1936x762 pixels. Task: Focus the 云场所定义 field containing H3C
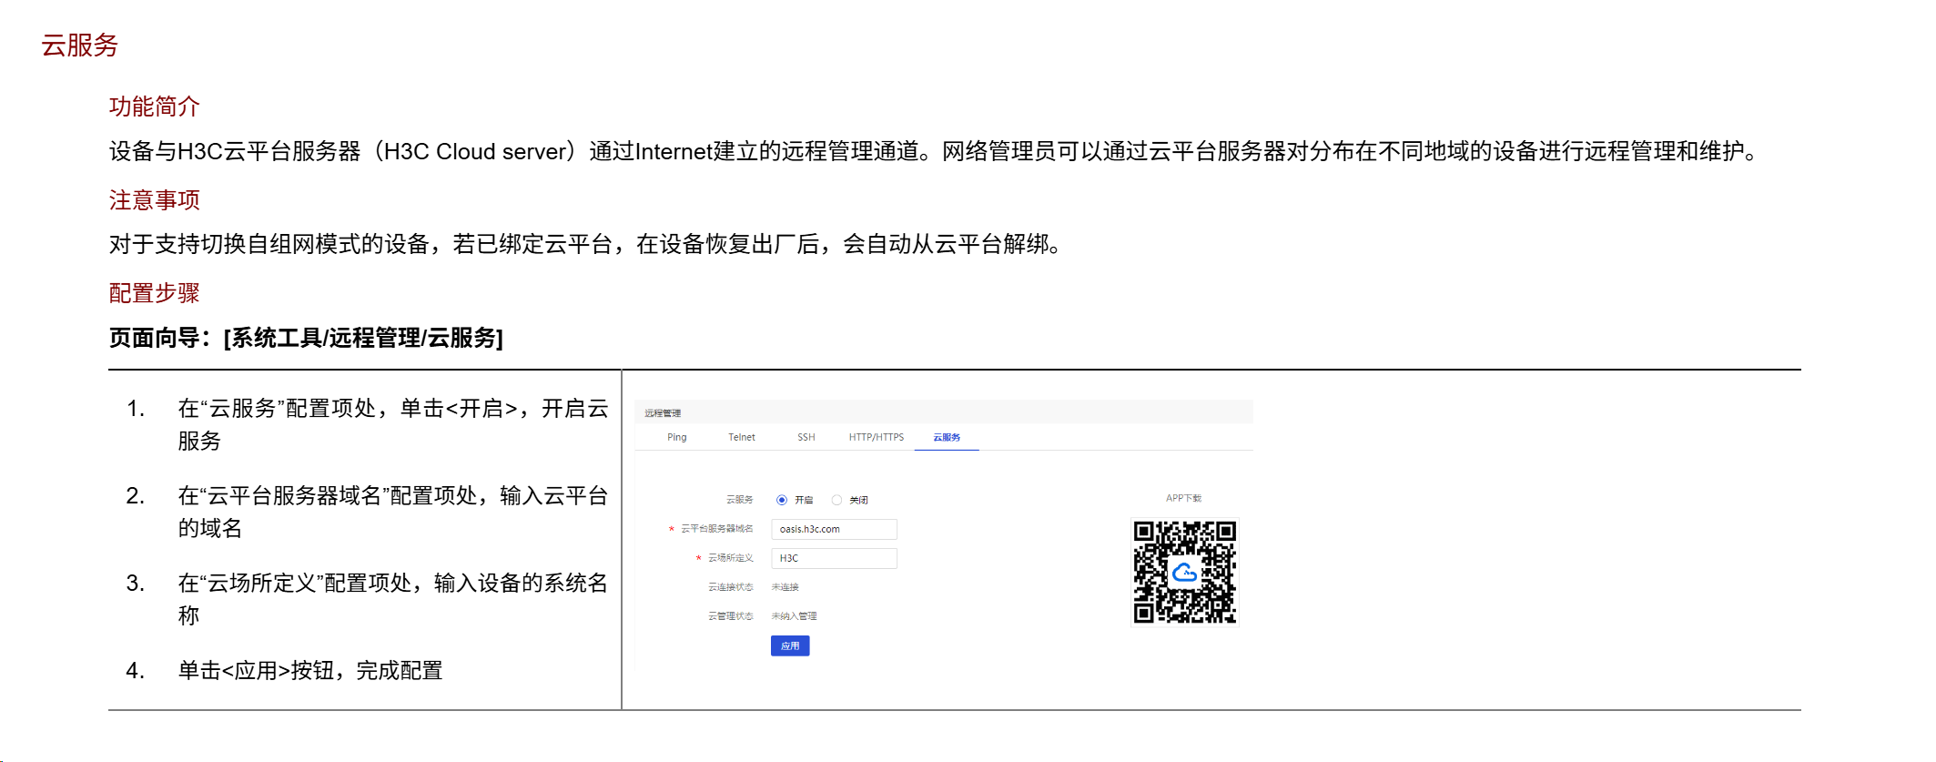point(834,558)
